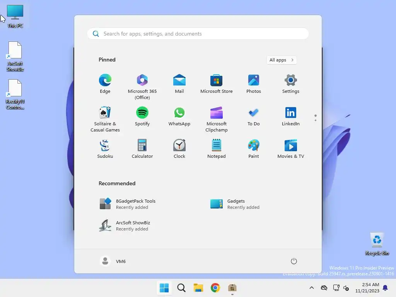Viewport: 396px width, 297px height.
Task: Open the Mail app
Action: [179, 84]
